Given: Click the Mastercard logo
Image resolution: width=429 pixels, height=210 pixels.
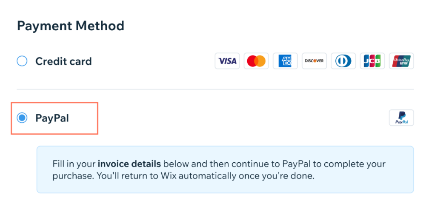Looking at the screenshot, I should click(256, 61).
